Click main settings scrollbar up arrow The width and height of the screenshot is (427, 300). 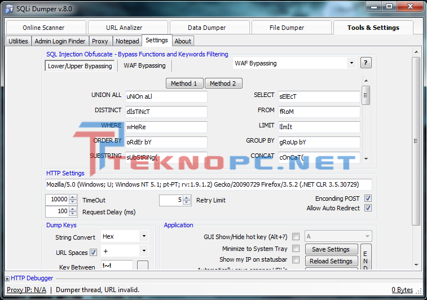coord(416,52)
